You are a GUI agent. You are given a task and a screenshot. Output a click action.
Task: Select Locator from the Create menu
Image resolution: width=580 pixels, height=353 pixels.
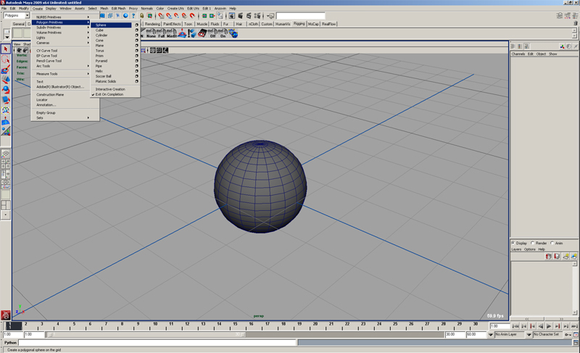(x=42, y=99)
